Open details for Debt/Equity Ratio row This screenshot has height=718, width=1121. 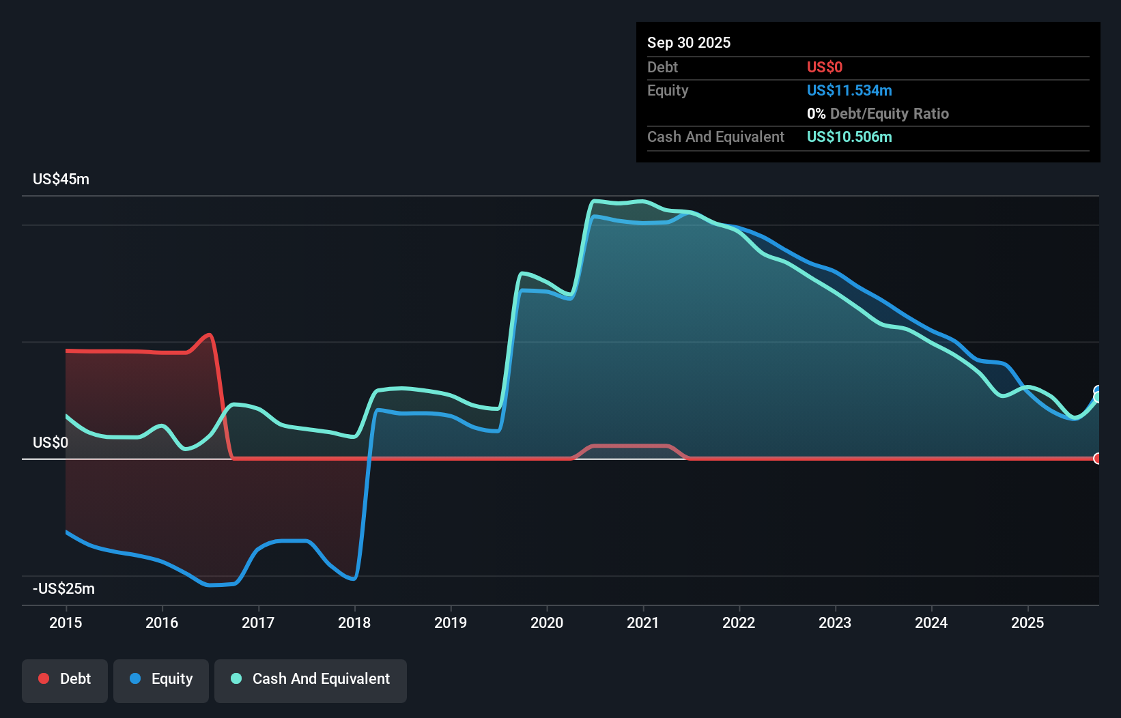pos(878,113)
